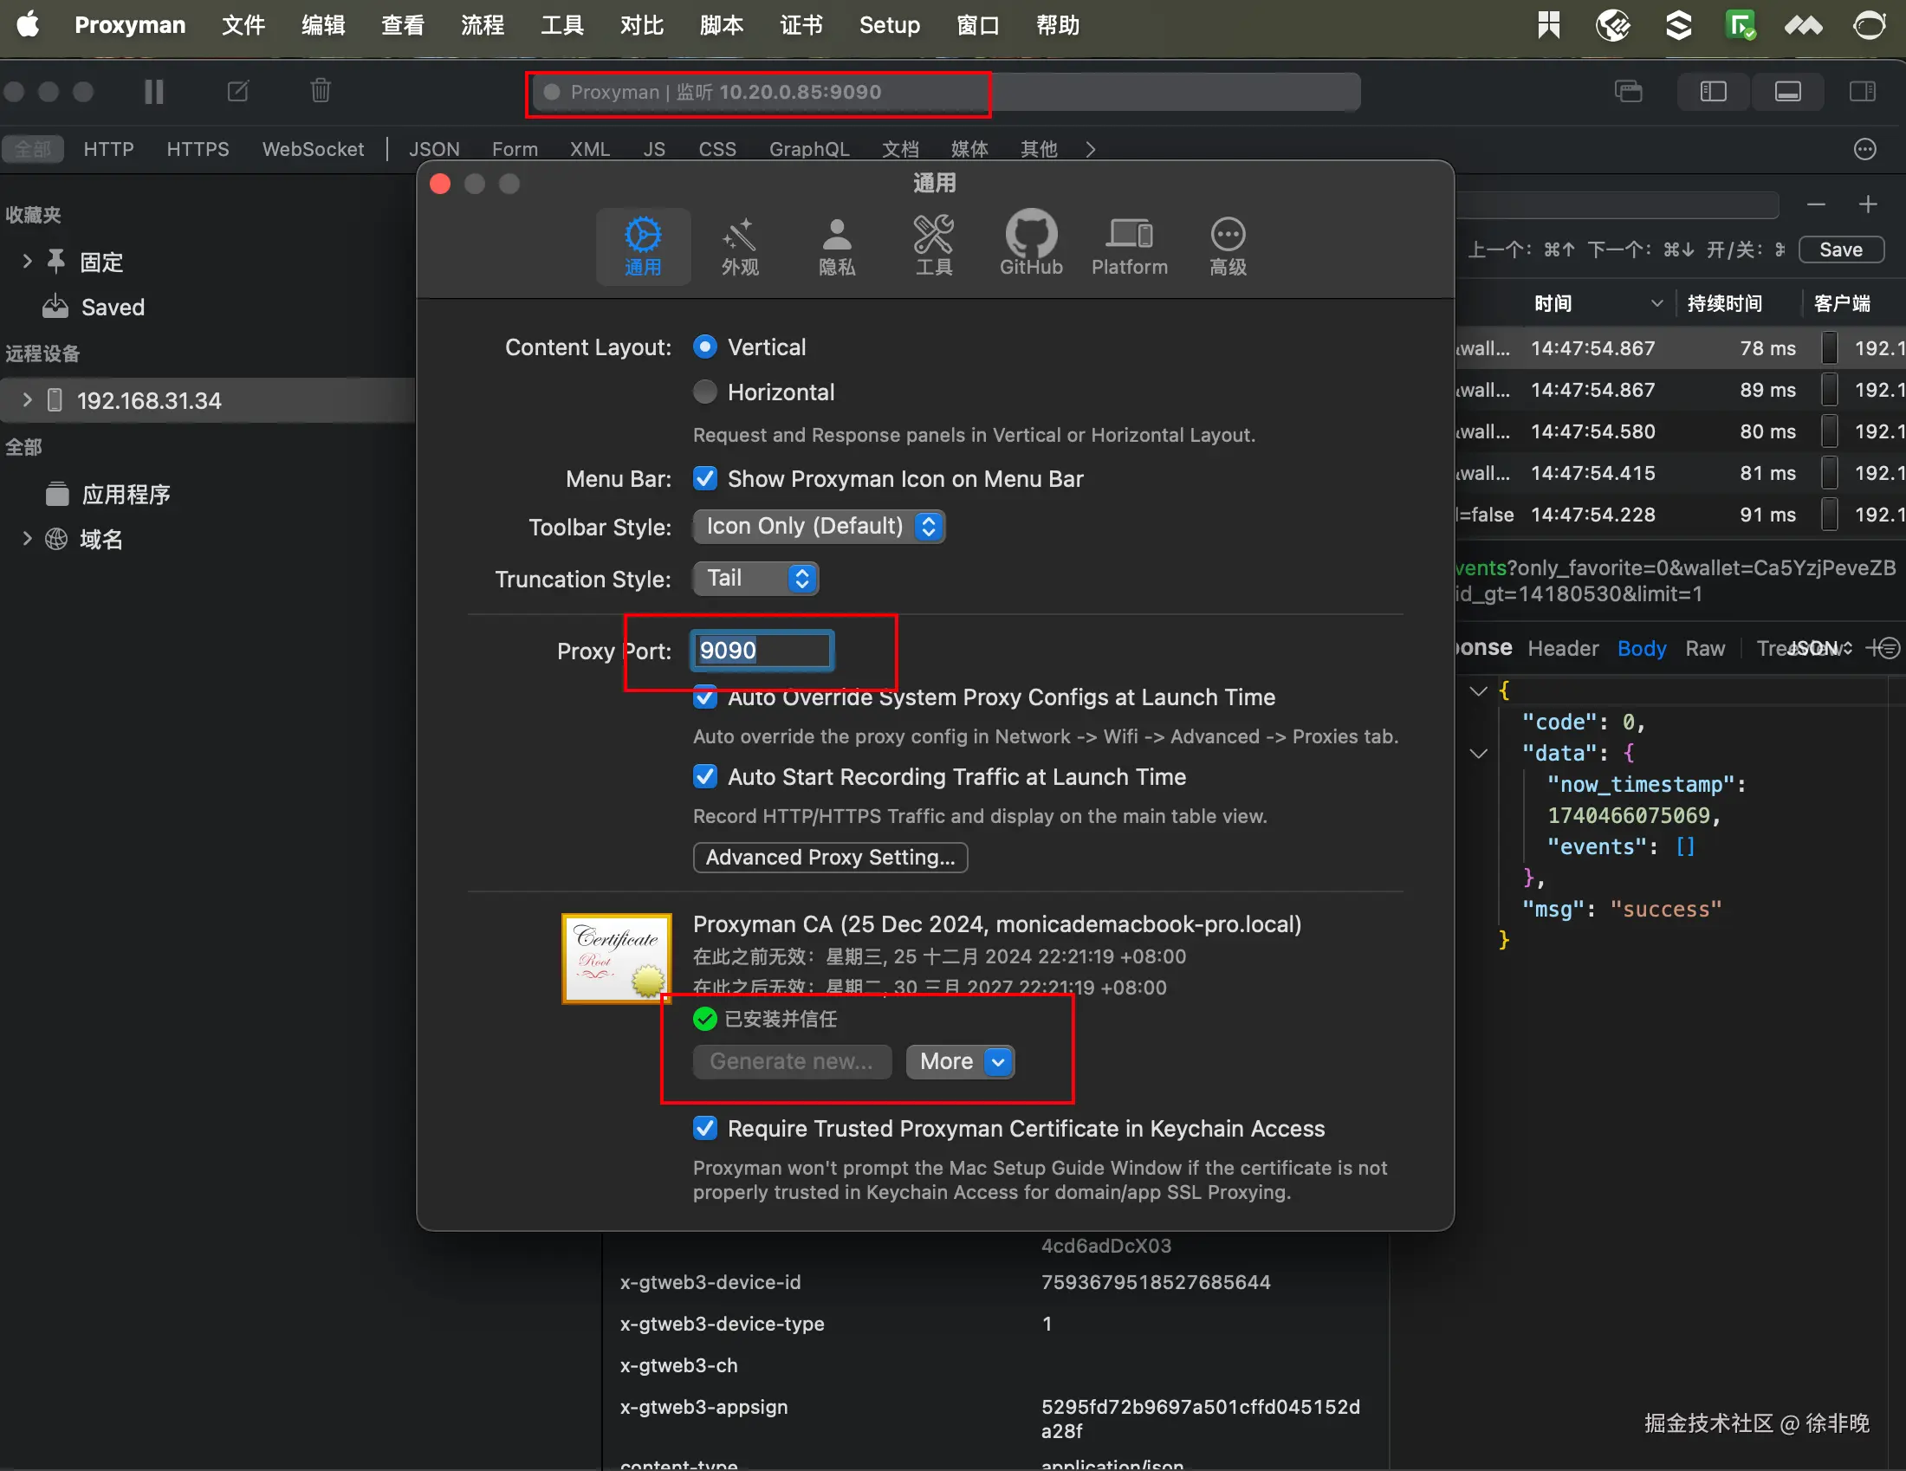Click the certificate More button
1906x1471 pixels.
tap(959, 1061)
